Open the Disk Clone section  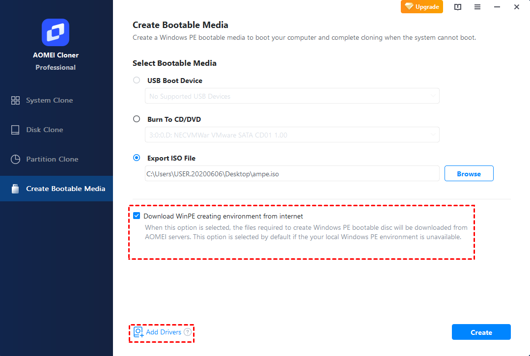56,130
